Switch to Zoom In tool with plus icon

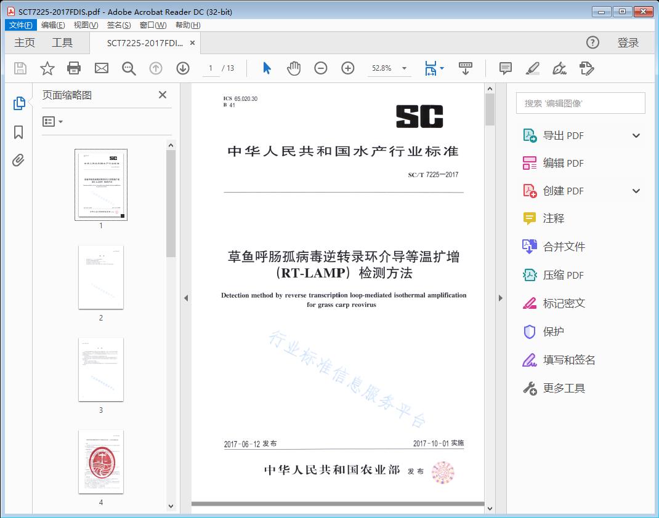[x=347, y=68]
